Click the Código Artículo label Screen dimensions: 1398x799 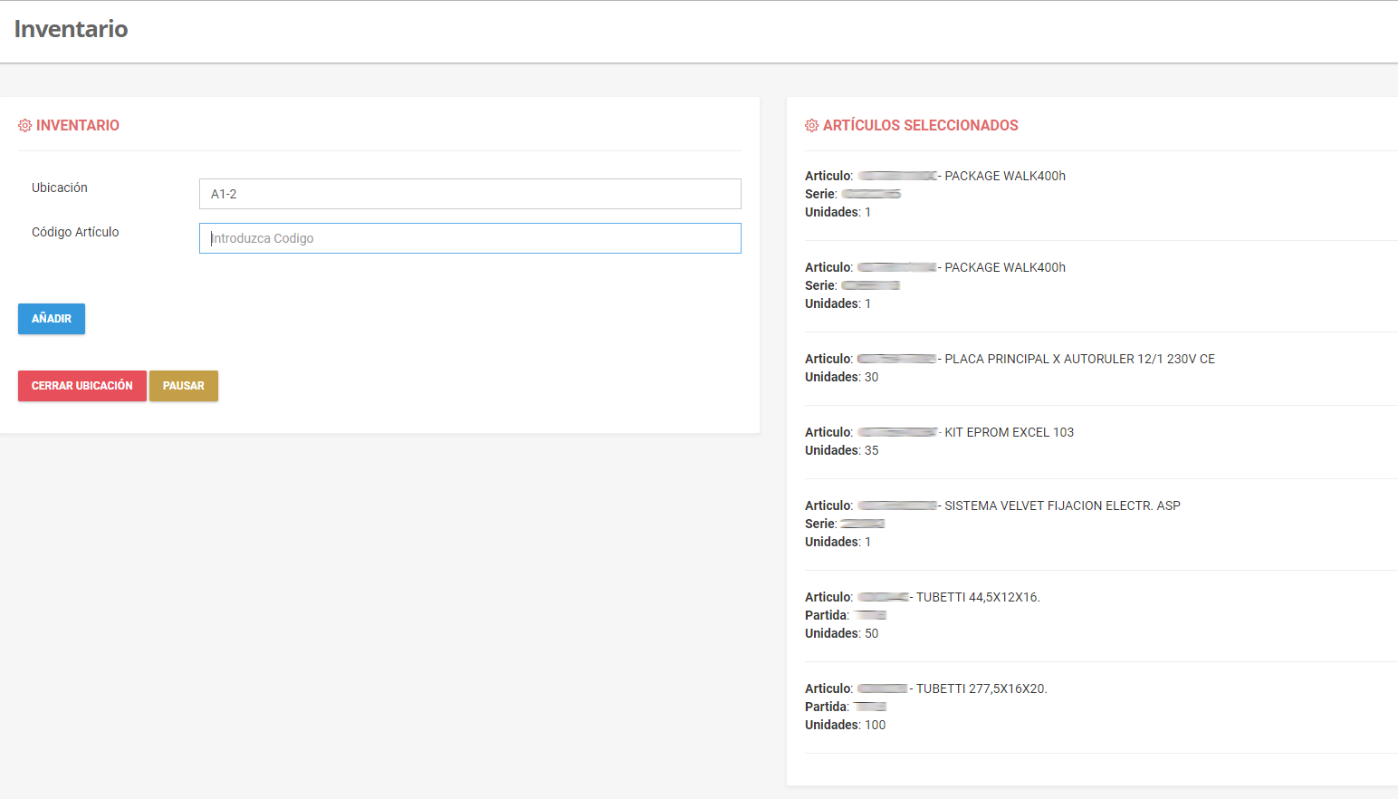[75, 232]
